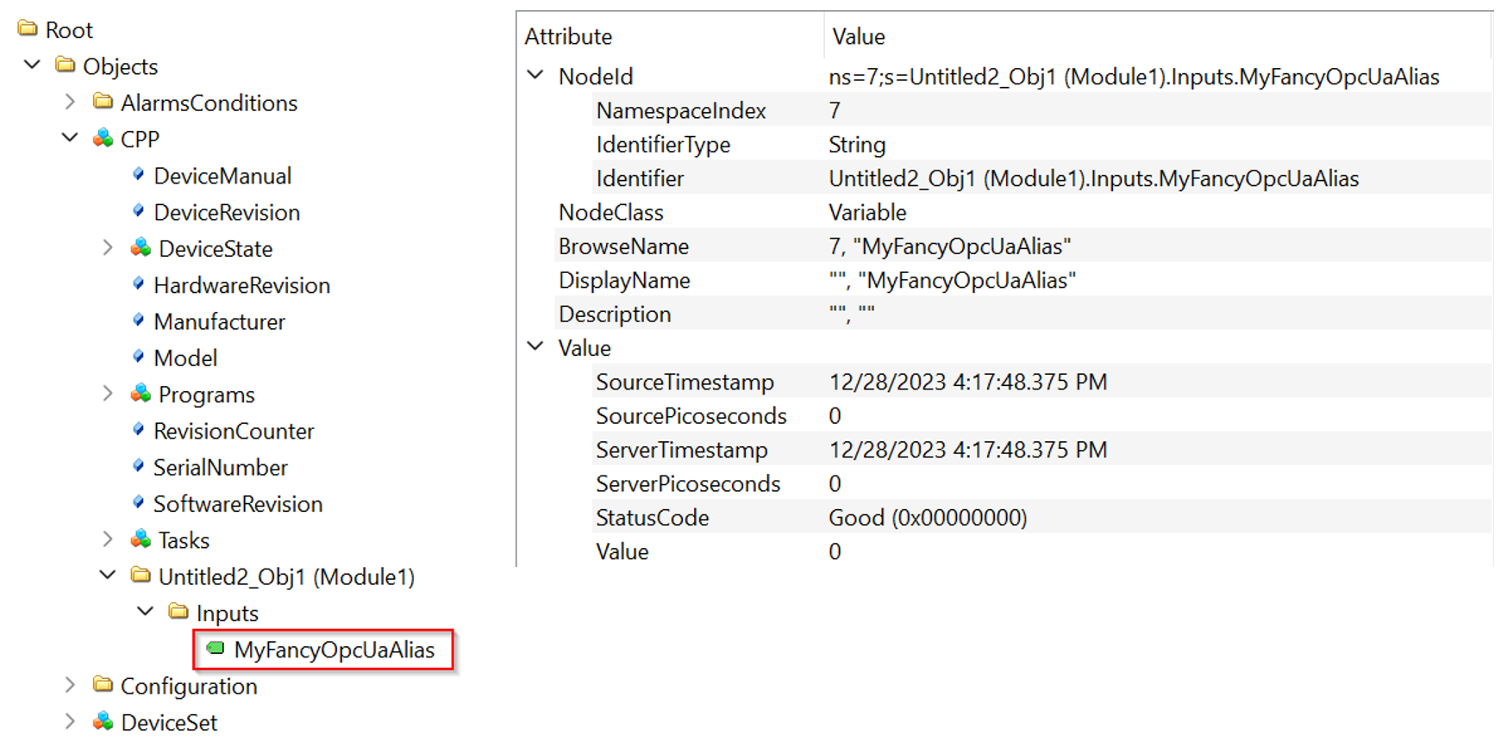1501x747 pixels.
Task: Select the HardwareRevision tree item
Action: (242, 285)
